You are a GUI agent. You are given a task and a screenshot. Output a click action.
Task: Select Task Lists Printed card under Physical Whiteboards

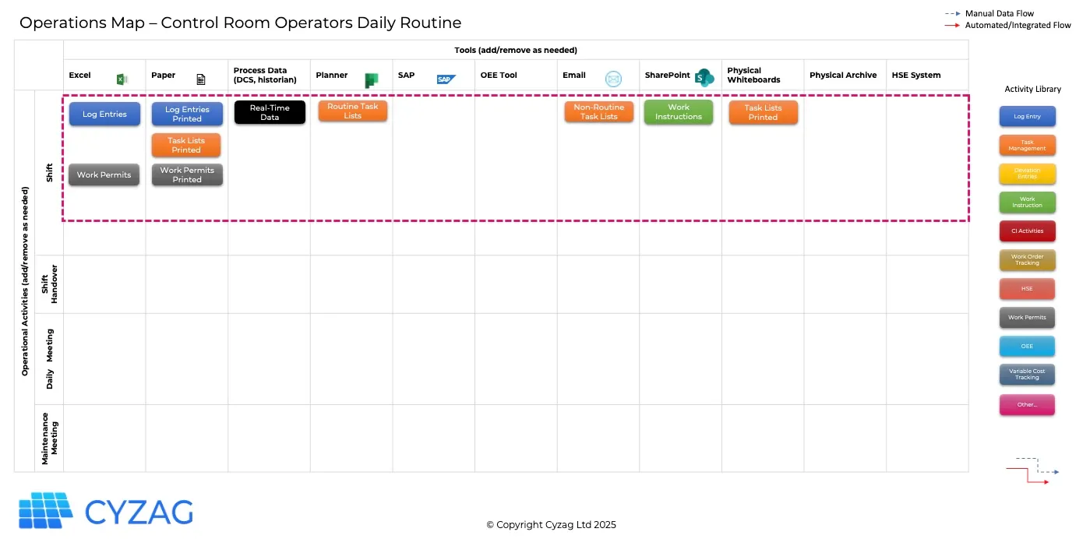[x=764, y=112]
